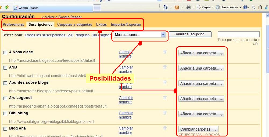Click Cambiar nombre for Biblioblog
Viewport: 269px width, 137px height.
click(x=126, y=115)
